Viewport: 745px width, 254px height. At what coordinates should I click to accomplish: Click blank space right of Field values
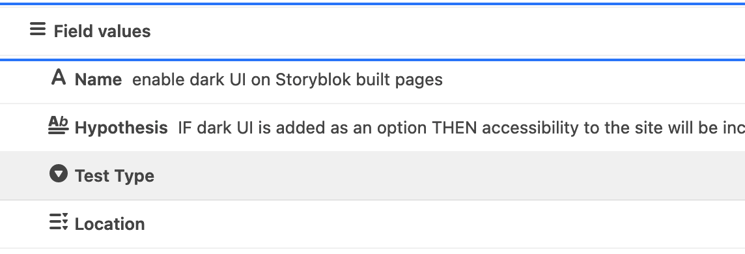click(447, 31)
